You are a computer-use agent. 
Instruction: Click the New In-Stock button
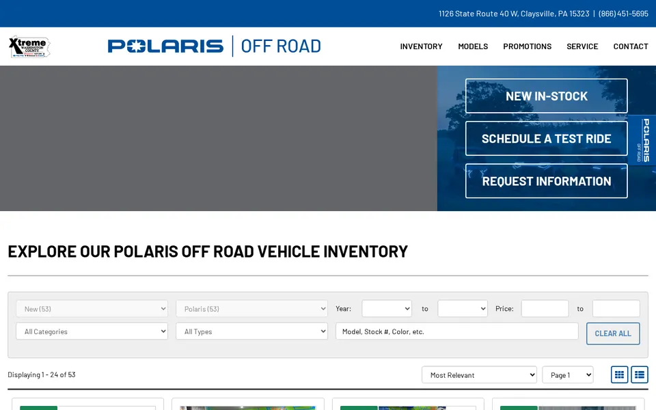tap(547, 96)
